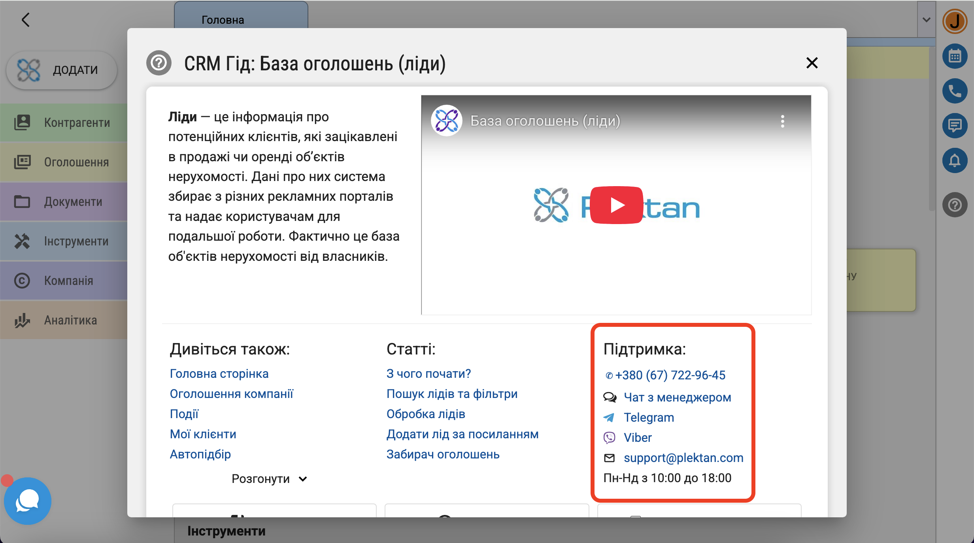Viewport: 974px width, 543px height.
Task: Click the ДОДАТИ button
Action: (62, 70)
